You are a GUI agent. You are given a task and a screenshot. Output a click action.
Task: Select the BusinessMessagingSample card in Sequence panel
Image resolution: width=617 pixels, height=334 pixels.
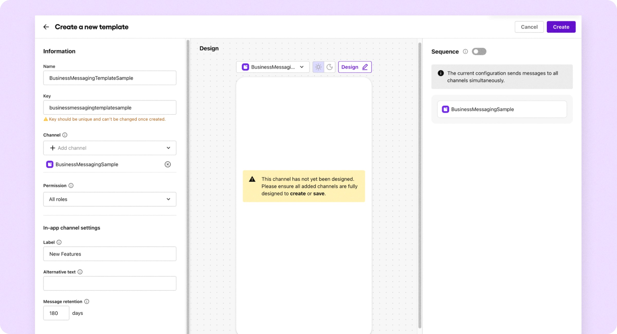point(502,109)
